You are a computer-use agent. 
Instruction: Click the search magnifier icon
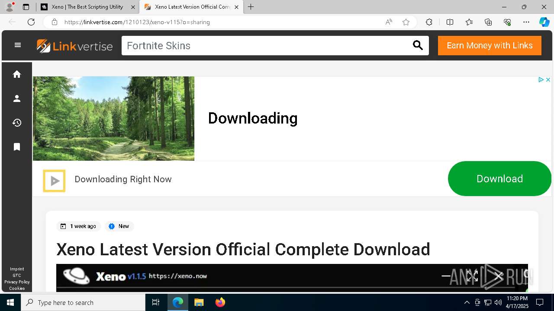[x=418, y=45]
